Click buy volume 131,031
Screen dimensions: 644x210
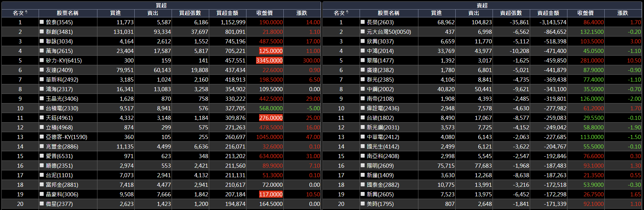pos(123,32)
